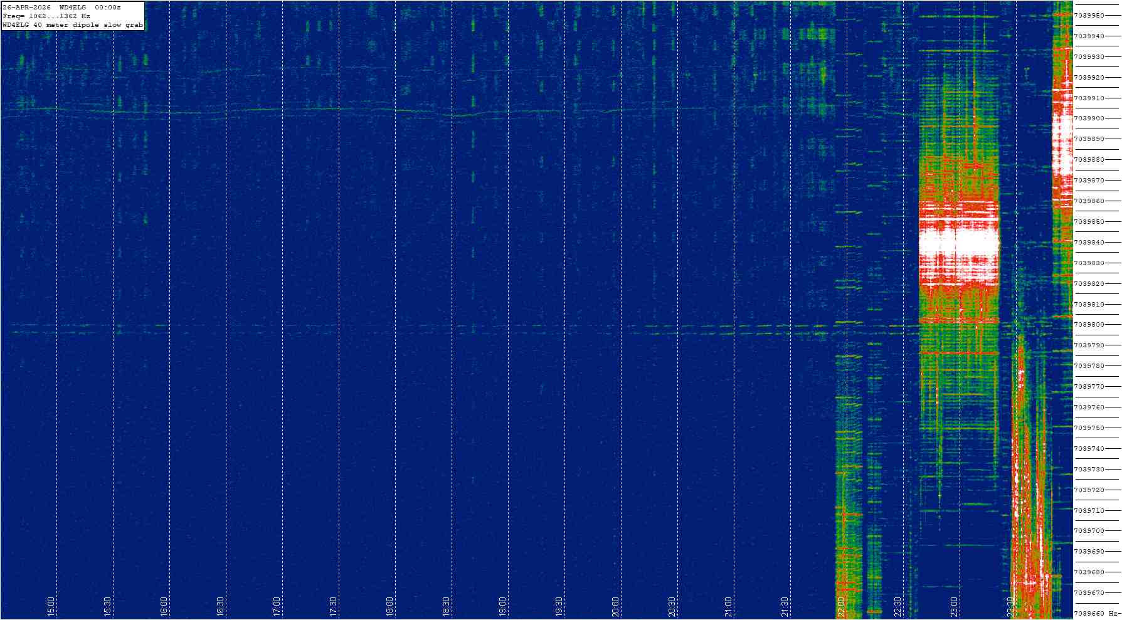
Task: Select the 21:00 time marker label
Action: point(728,606)
